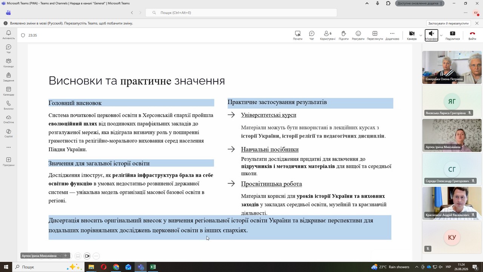The height and width of the screenshot is (272, 483).
Task: Select Середа Олександр Григорович participant tile
Action: [x=452, y=169]
